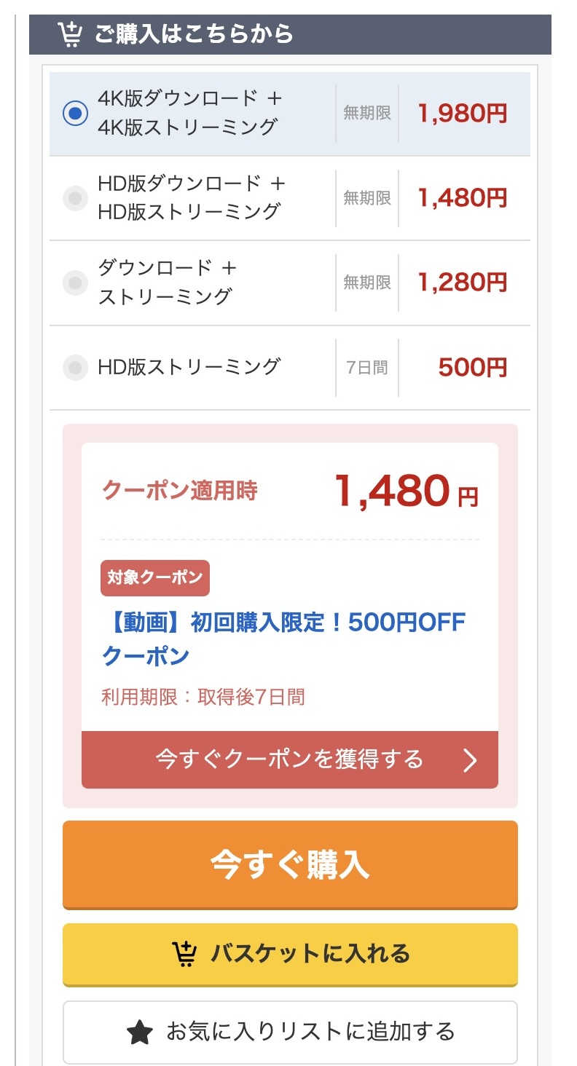Click the 1,480円 price in HD download row
The image size is (577, 1066).
pyautogui.click(x=462, y=197)
